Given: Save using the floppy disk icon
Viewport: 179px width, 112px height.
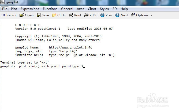Looking at the screenshot, I should click(x=39, y=15).
